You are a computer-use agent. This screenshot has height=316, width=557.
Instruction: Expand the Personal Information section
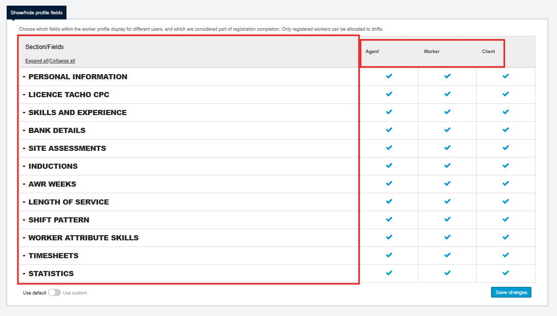tap(23, 76)
